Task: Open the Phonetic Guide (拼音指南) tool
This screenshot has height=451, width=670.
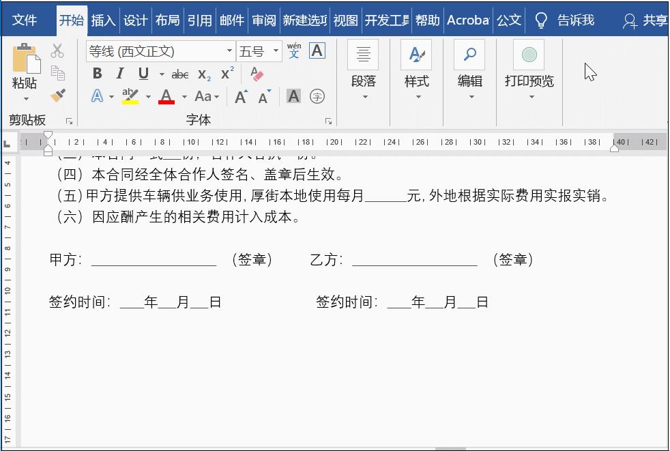Action: (293, 52)
